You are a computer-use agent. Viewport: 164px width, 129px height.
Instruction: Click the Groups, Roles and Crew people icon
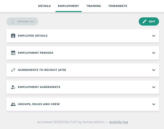click(13, 104)
